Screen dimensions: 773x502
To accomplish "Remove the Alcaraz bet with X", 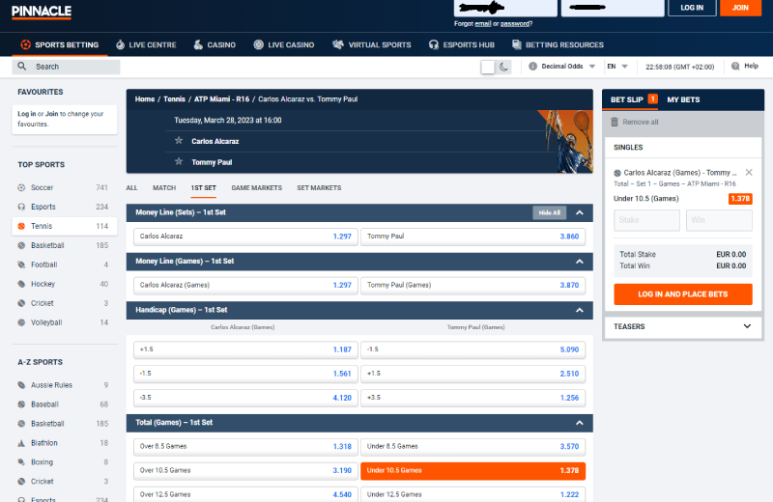I will click(x=749, y=173).
